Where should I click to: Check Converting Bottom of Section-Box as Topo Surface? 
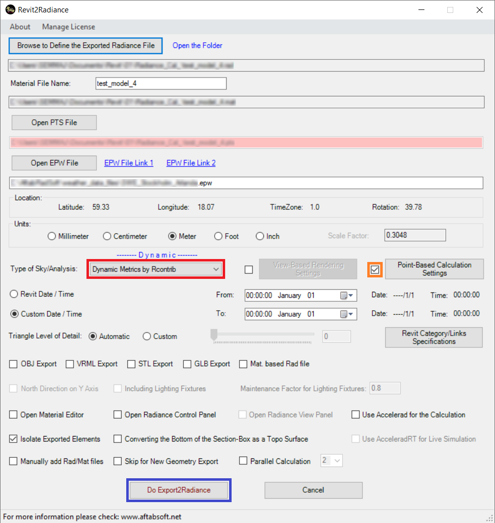pyautogui.click(x=118, y=439)
